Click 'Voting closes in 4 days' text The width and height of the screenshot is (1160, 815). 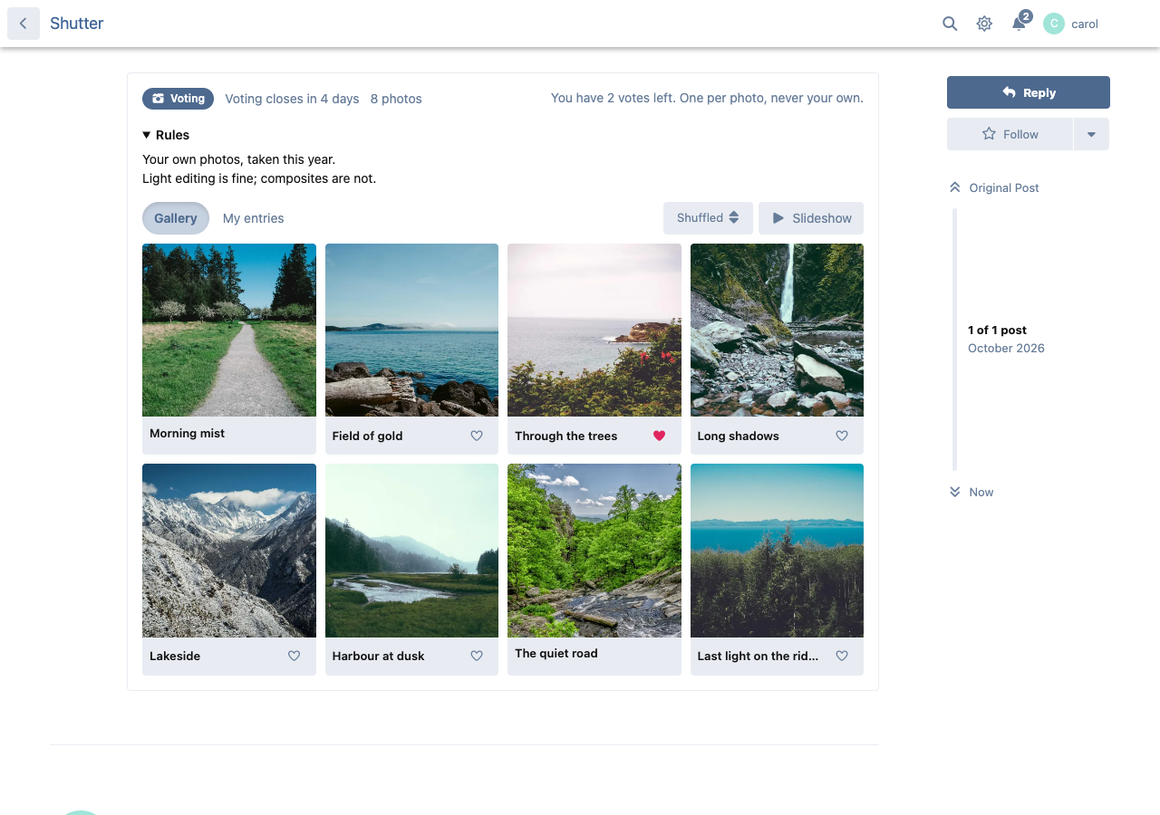click(x=292, y=99)
